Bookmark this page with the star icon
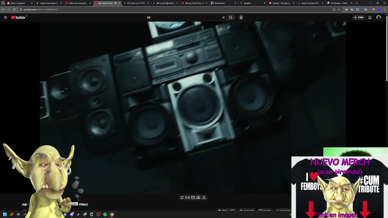 coord(339,9)
